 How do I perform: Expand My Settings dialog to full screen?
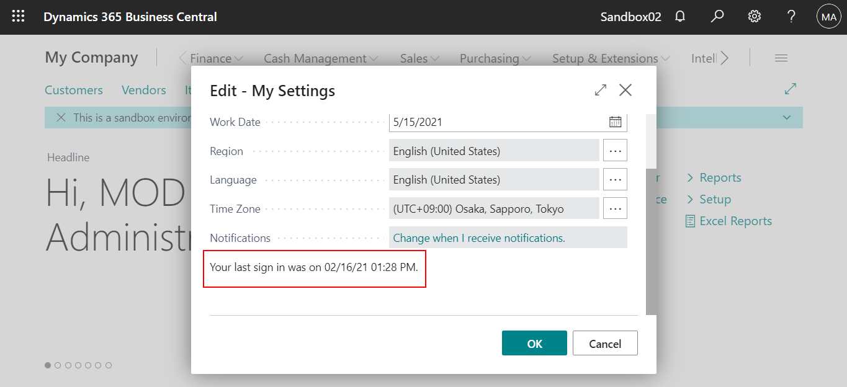click(x=600, y=90)
